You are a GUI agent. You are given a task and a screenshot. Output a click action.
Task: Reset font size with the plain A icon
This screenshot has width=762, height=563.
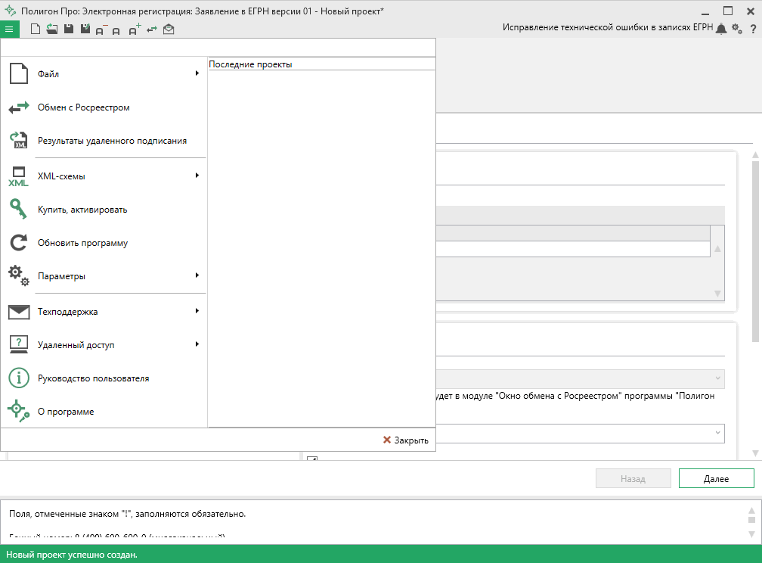[116, 31]
